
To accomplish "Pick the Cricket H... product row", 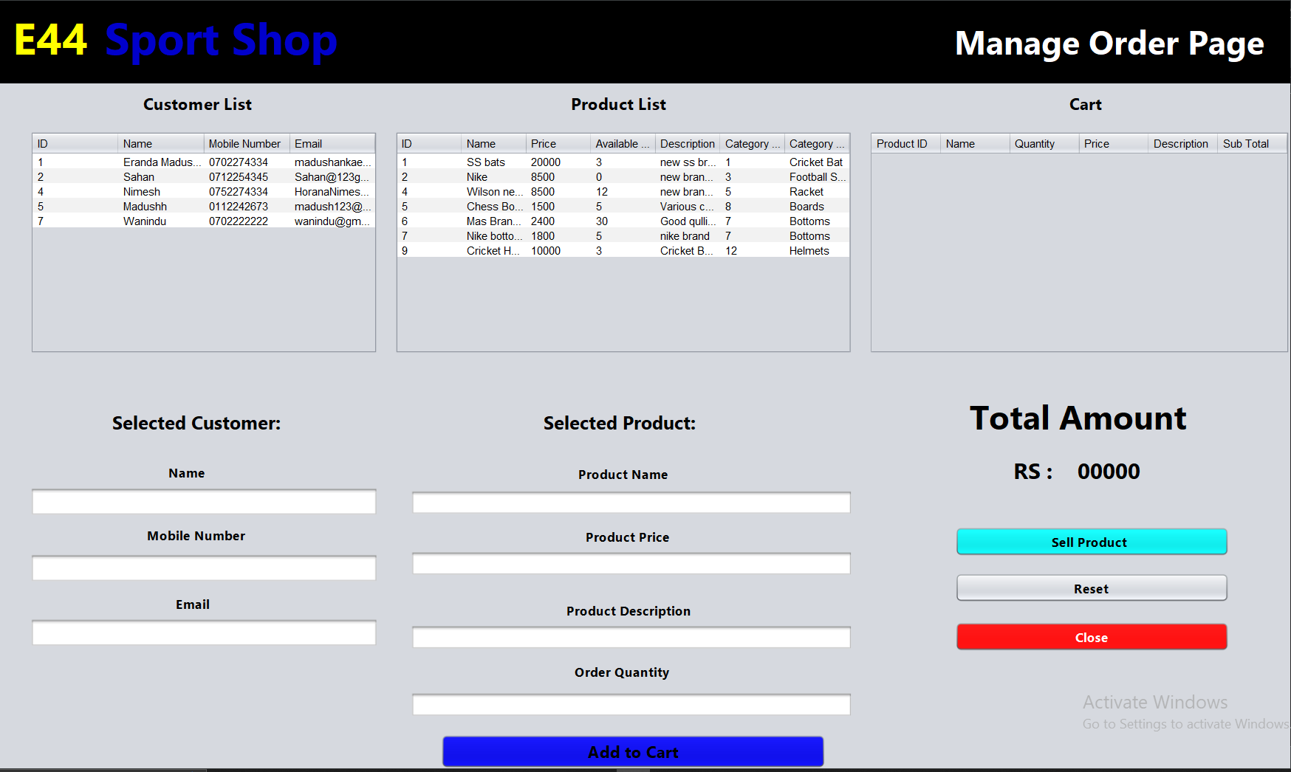I will click(492, 251).
